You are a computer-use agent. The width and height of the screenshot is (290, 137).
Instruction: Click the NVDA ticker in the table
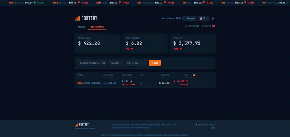click(x=80, y=83)
